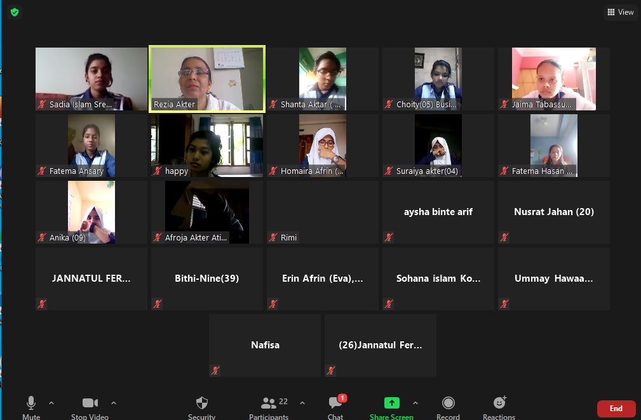Open share options arrow next to Share Screen
641x420 pixels.
415,403
